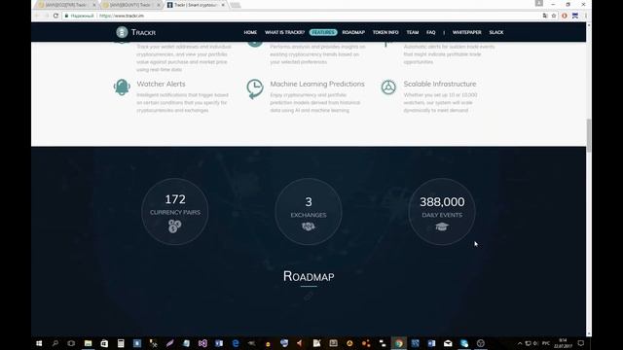The image size is (623, 350).
Task: Reload the page with the refresh icon
Action: [x=55, y=16]
